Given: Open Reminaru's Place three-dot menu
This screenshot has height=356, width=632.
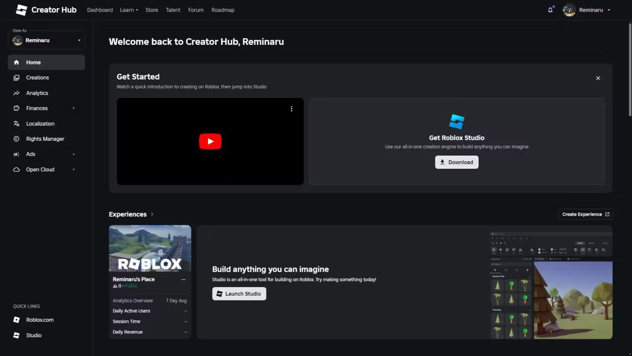Looking at the screenshot, I should pos(183,279).
